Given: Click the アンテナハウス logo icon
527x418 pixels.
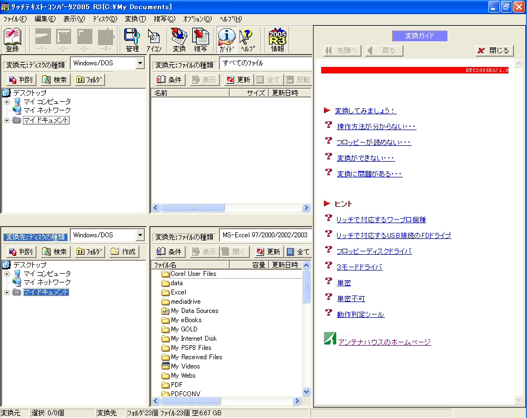Looking at the screenshot, I should point(330,339).
